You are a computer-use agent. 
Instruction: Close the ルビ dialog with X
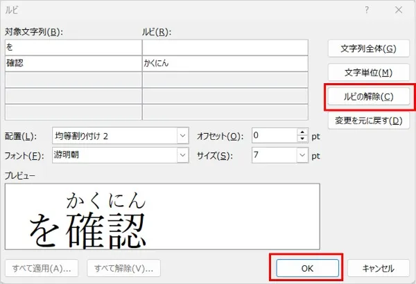[x=398, y=10]
